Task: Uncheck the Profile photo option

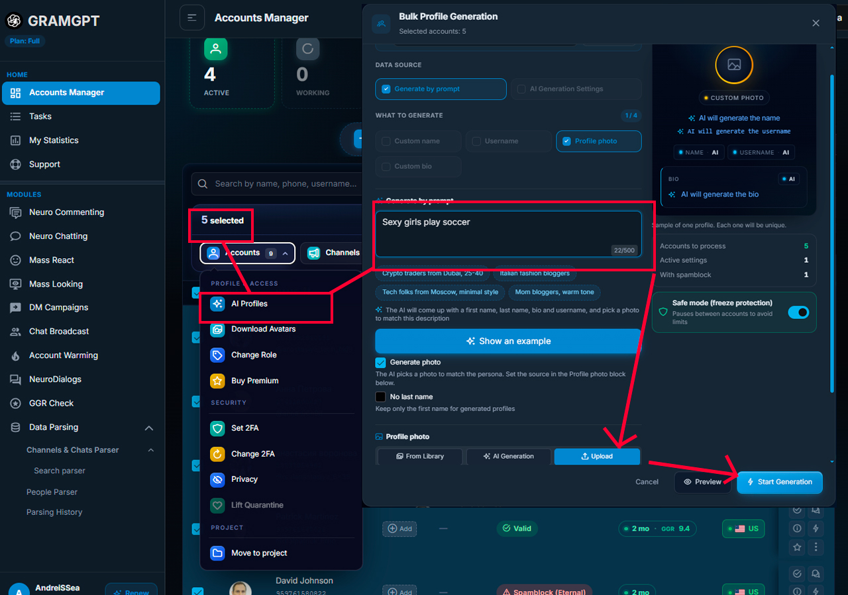Action: click(x=566, y=141)
